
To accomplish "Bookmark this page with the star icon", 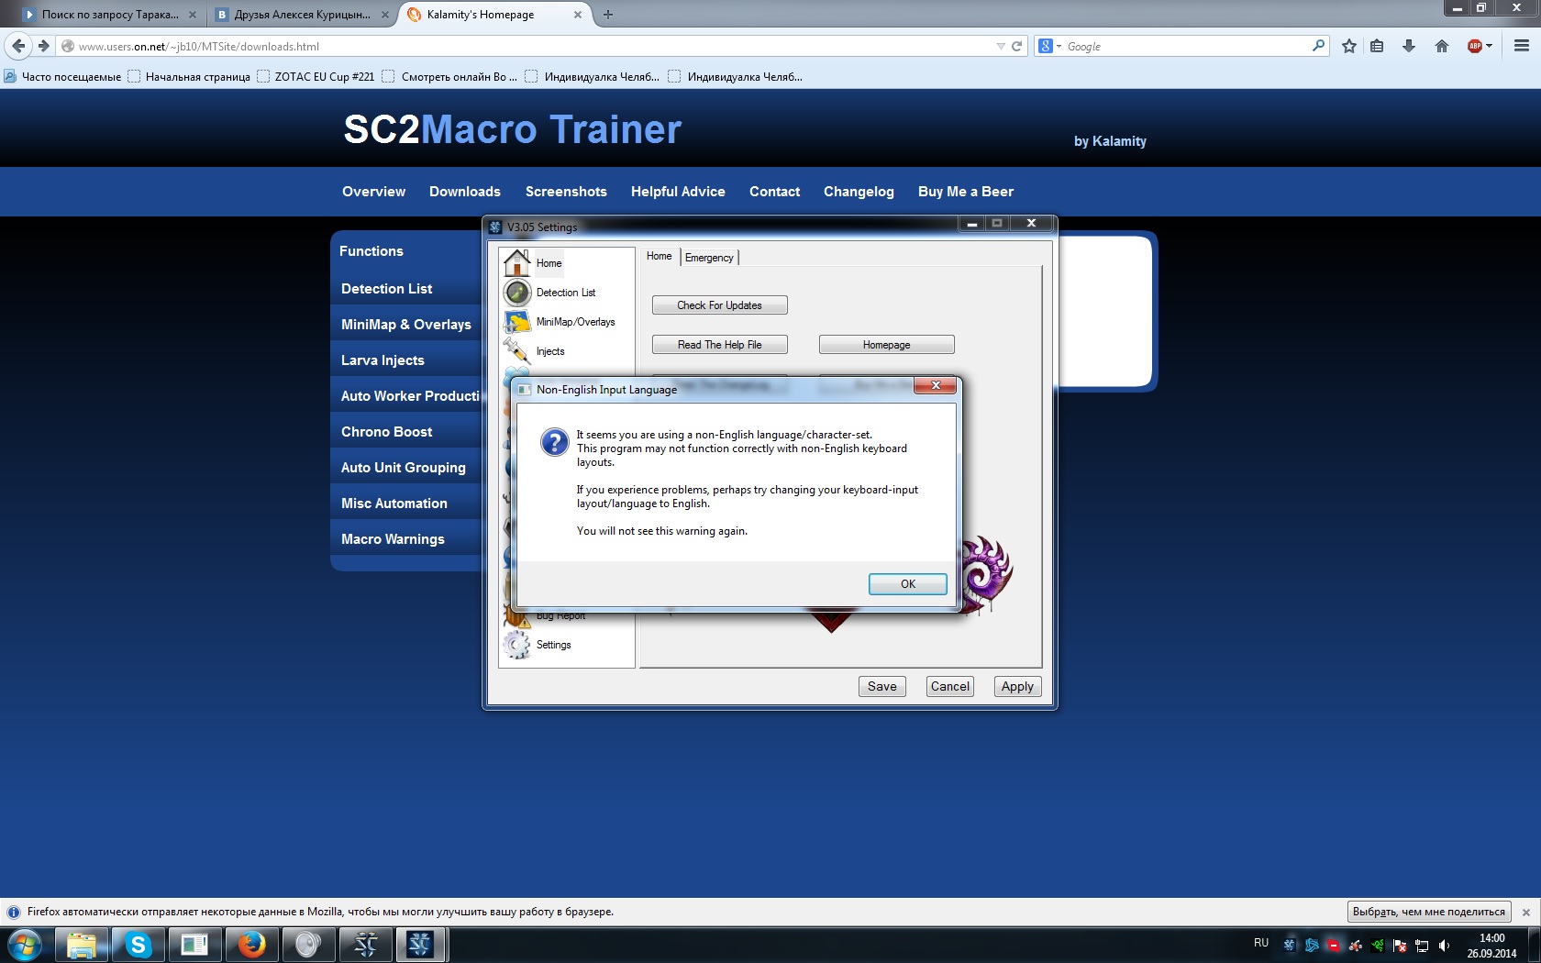I will (x=1349, y=46).
